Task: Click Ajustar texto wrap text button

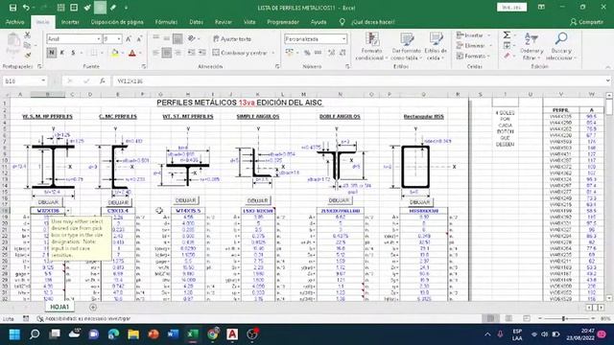Action: coord(232,38)
